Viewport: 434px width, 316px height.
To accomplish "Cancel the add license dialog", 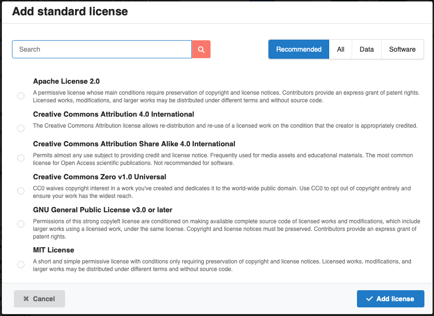I will click(39, 299).
